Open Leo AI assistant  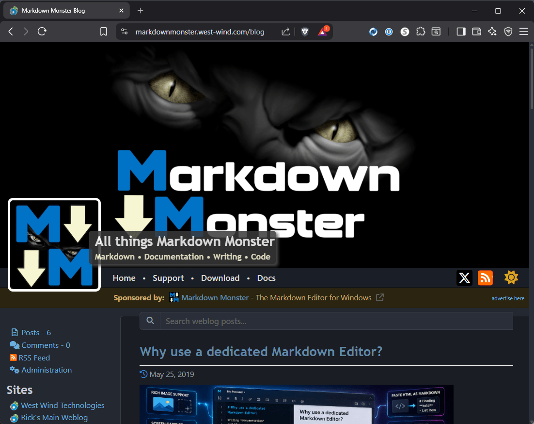492,32
